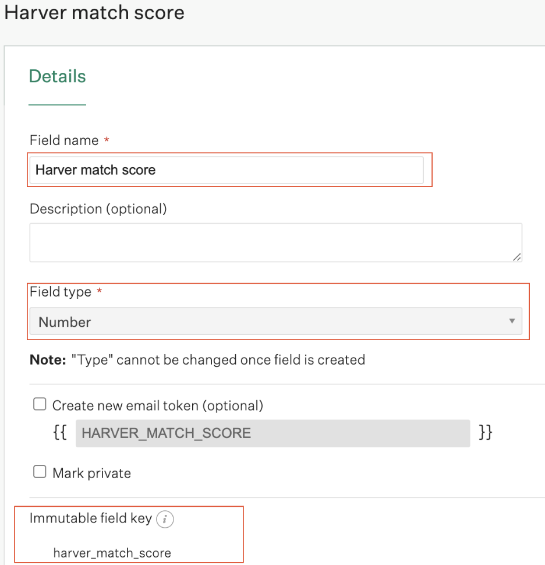Click the Immutable field key label

tap(91, 518)
